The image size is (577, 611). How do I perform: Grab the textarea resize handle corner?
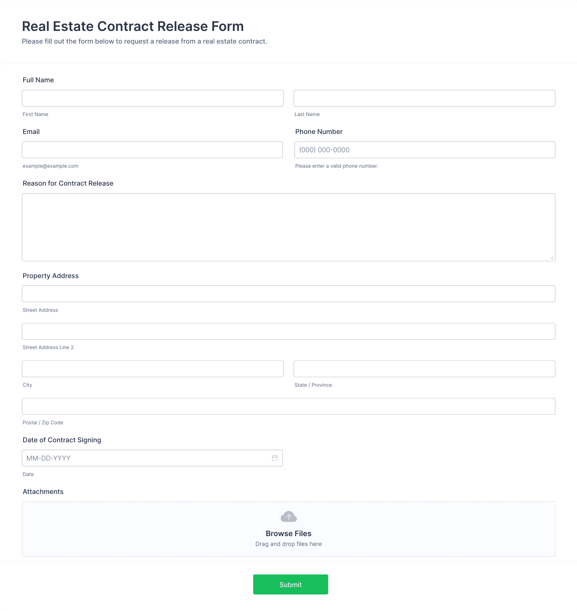(552, 258)
